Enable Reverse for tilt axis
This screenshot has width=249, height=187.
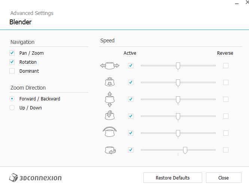pos(226,116)
